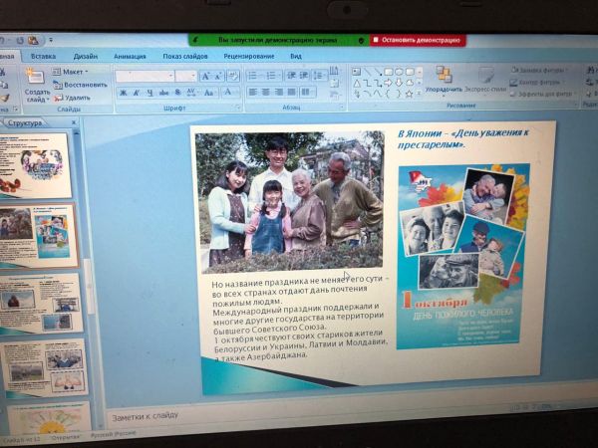Select the first slide thumbnail in the panel

[34, 164]
